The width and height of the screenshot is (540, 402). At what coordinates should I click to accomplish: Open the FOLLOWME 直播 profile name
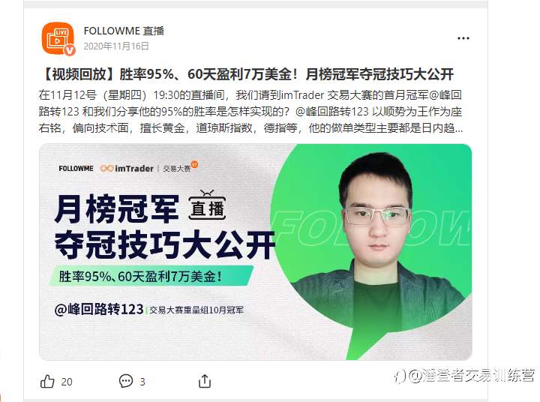click(124, 31)
